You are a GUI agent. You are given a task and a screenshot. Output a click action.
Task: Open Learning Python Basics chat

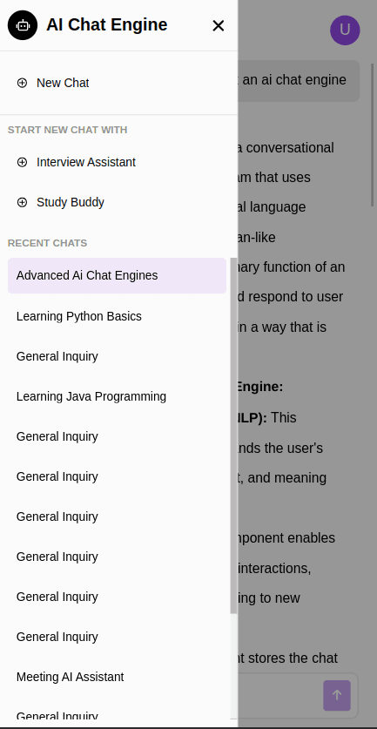click(x=118, y=316)
